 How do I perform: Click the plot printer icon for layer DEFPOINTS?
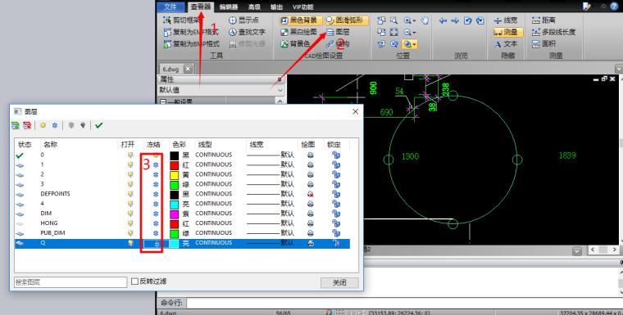[311, 194]
